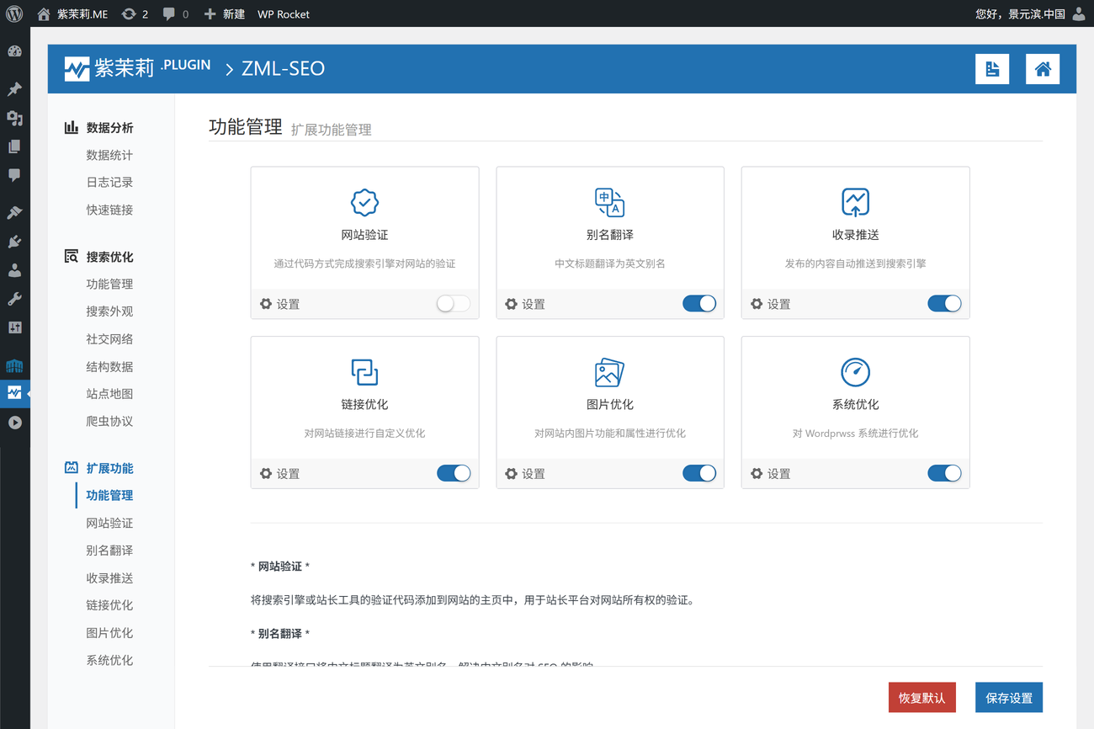Open 功能管理 under 搜索优化

(x=109, y=285)
